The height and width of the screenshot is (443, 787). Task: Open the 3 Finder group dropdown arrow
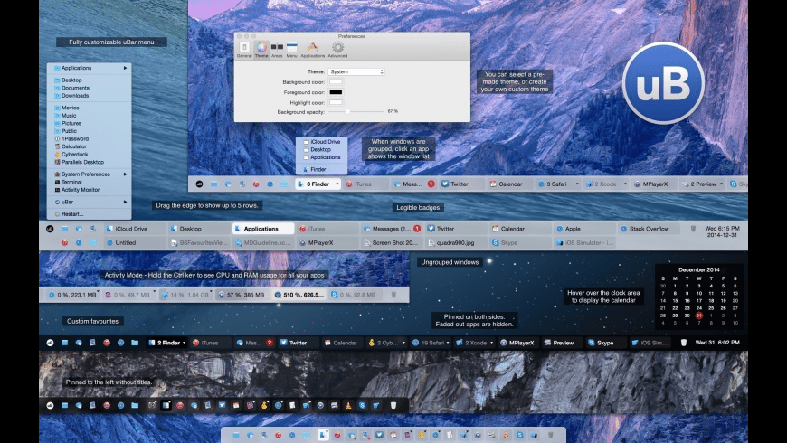(337, 184)
